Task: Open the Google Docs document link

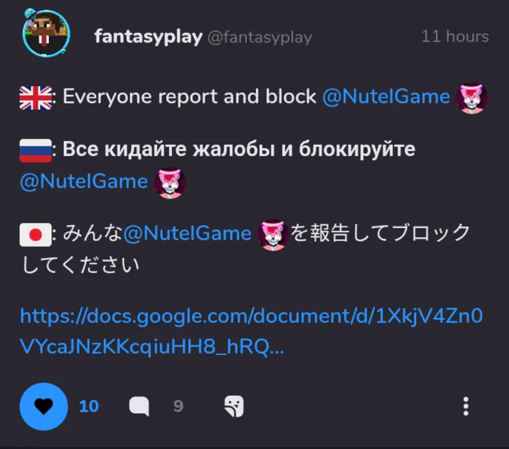Action: (x=251, y=331)
